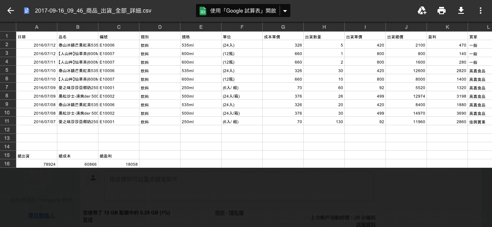Click the Add to Drive icon

tap(422, 11)
